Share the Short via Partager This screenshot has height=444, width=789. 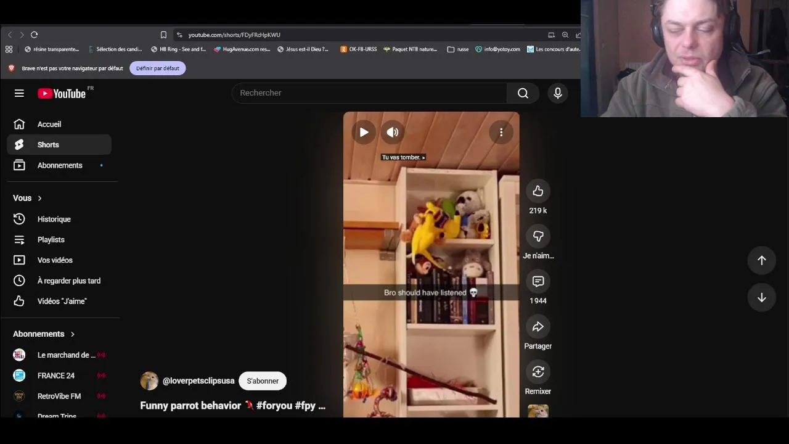pyautogui.click(x=538, y=327)
